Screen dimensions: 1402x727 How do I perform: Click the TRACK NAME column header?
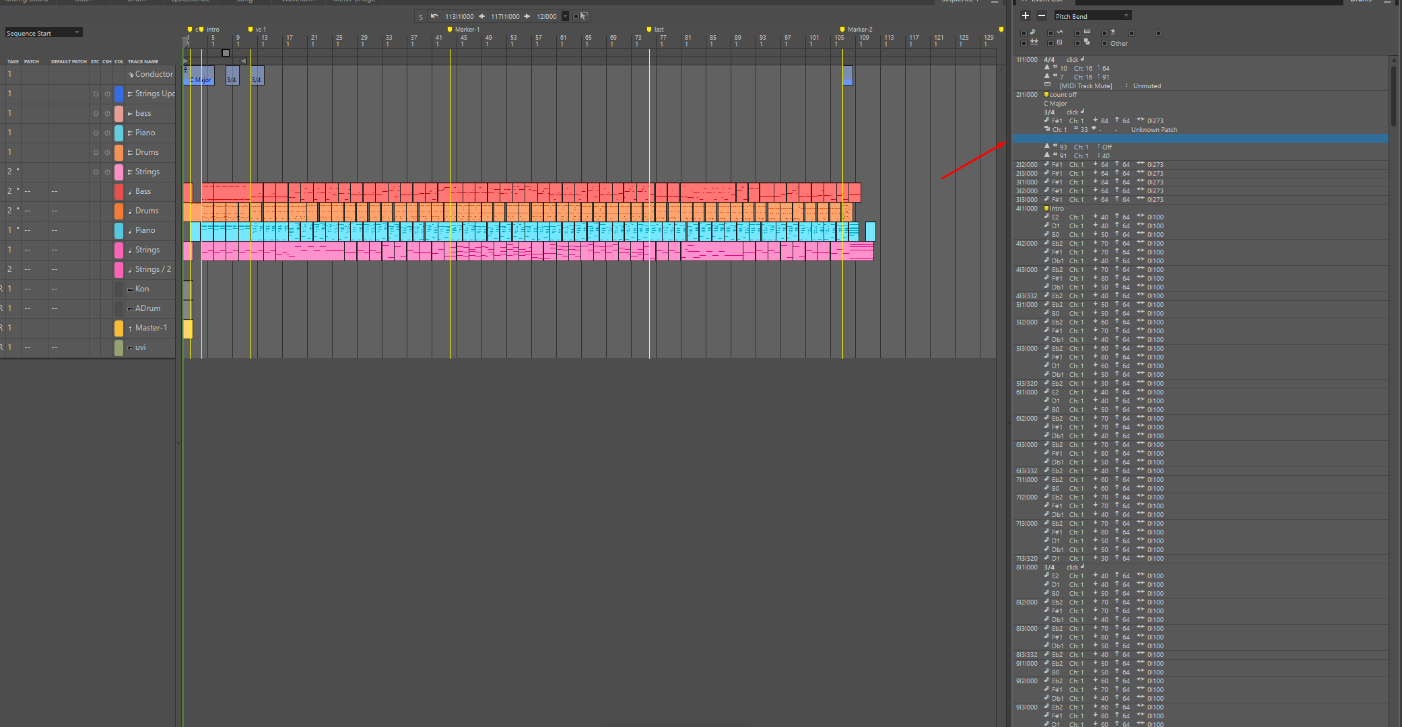(x=143, y=61)
